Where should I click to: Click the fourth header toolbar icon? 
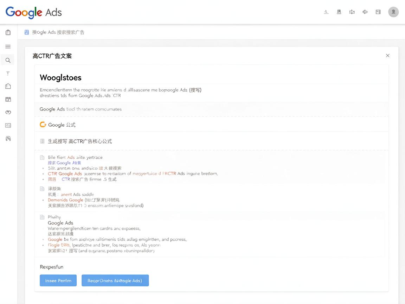[365, 12]
